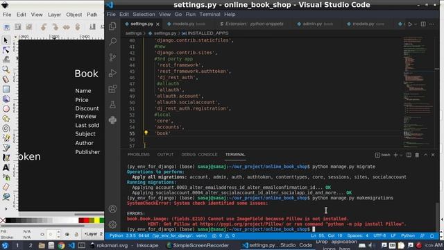Image resolution: width=444 pixels, height=250 pixels.
Task: Open Source Control view in VS Code
Action: pyautogui.click(x=112, y=57)
